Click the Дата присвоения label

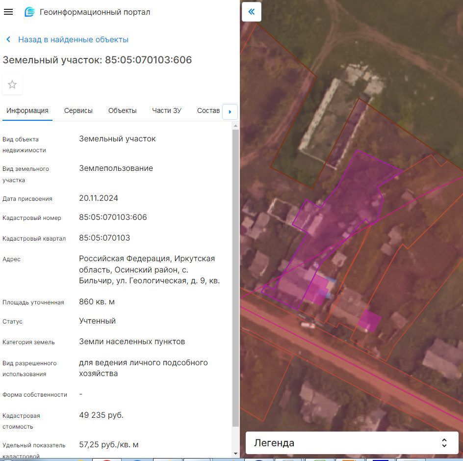pyautogui.click(x=27, y=199)
